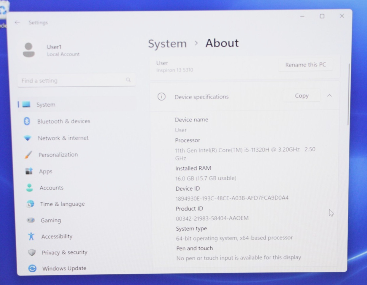Focus the Find a setting search box
This screenshot has width=367, height=285.
click(76, 80)
